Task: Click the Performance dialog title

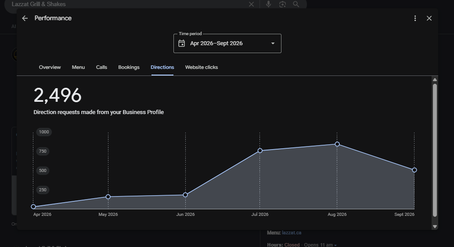Action: coord(53,18)
